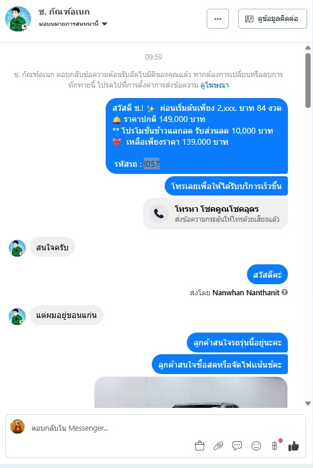The height and width of the screenshot is (468, 313).
Task: Click the baht payment request icon
Action: coord(275,446)
